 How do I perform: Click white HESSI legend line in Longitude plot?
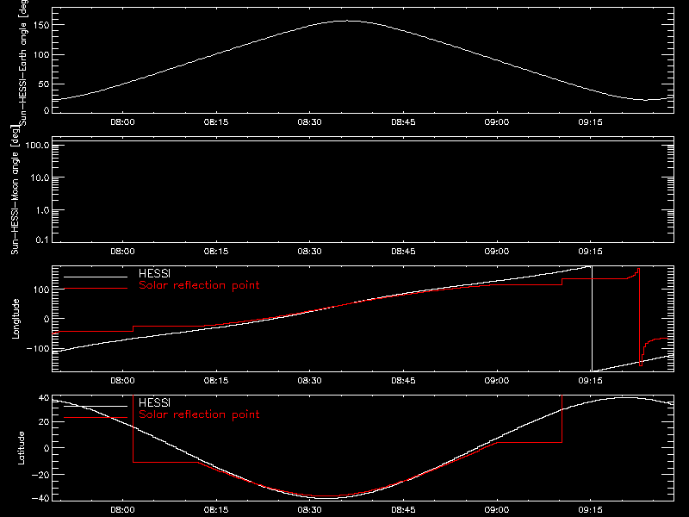(96, 277)
